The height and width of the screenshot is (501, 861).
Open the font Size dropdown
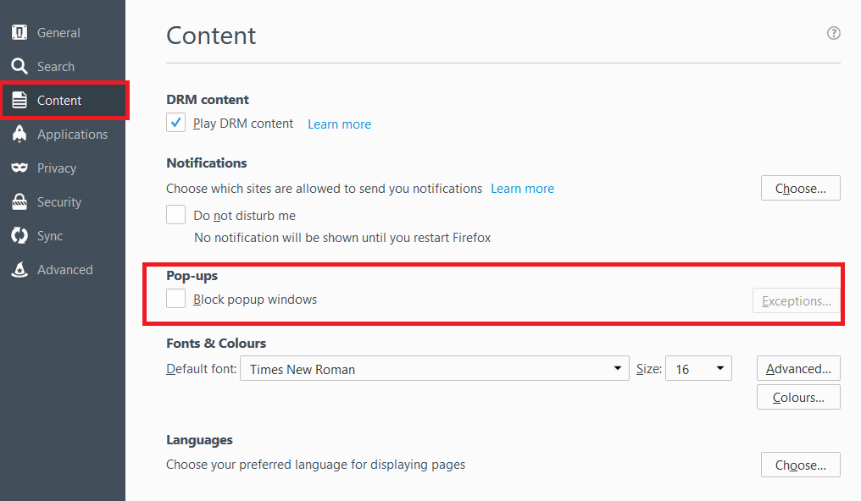tap(698, 368)
